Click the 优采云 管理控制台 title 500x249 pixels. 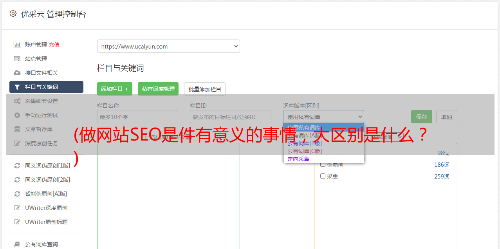(53, 14)
